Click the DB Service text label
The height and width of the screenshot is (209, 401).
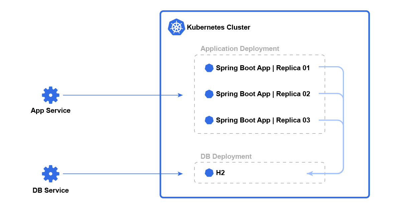[50, 190]
